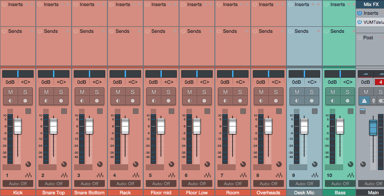Open instrument editor icon on Room channel
The height and width of the screenshot is (196, 384).
click(x=243, y=175)
